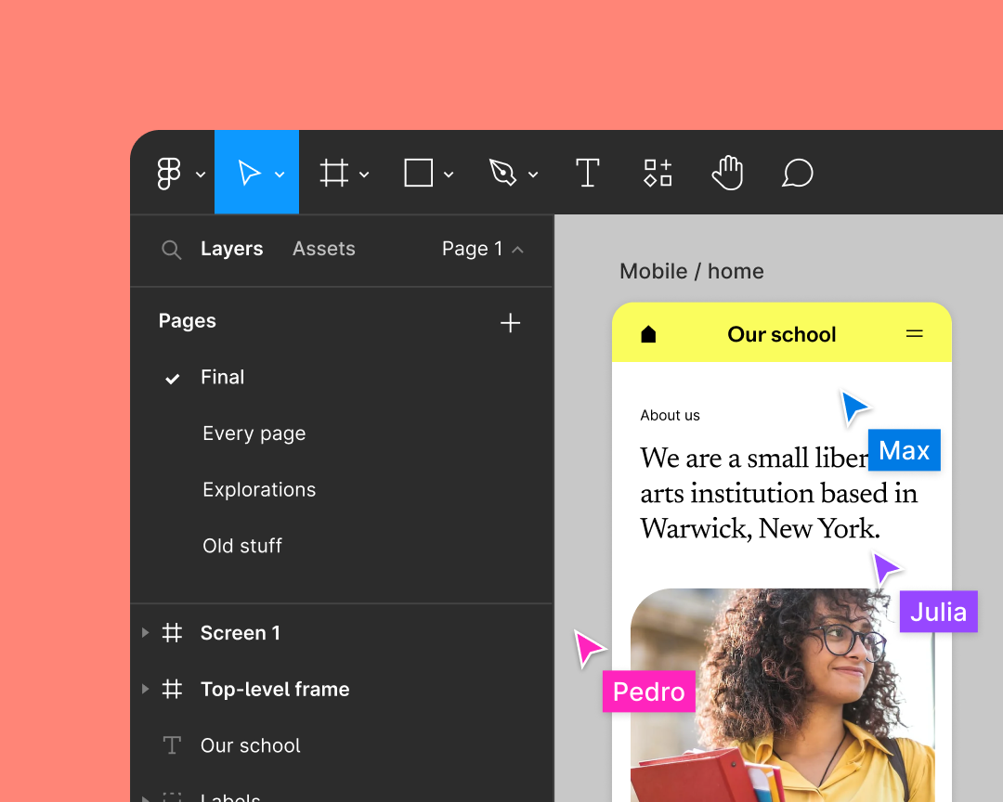Open the Pen tool options chevron

534,174
